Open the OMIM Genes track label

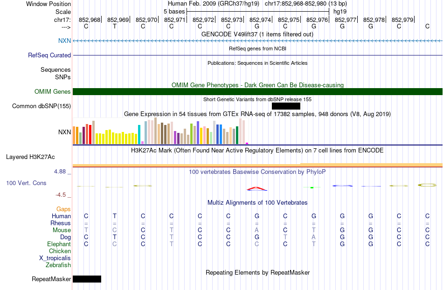[53, 91]
